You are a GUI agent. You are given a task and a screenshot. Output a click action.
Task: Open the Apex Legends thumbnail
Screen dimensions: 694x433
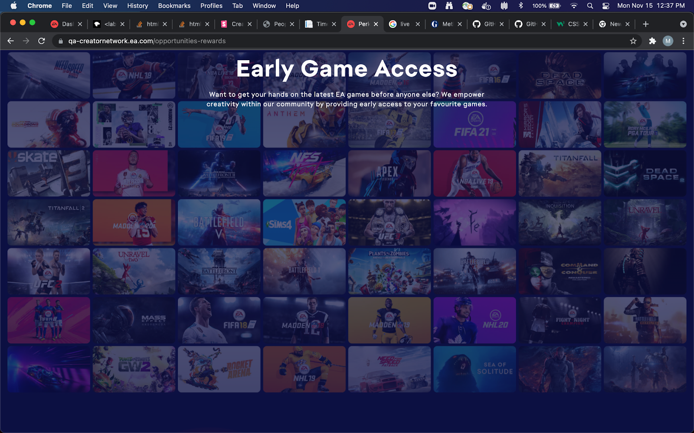tap(390, 174)
